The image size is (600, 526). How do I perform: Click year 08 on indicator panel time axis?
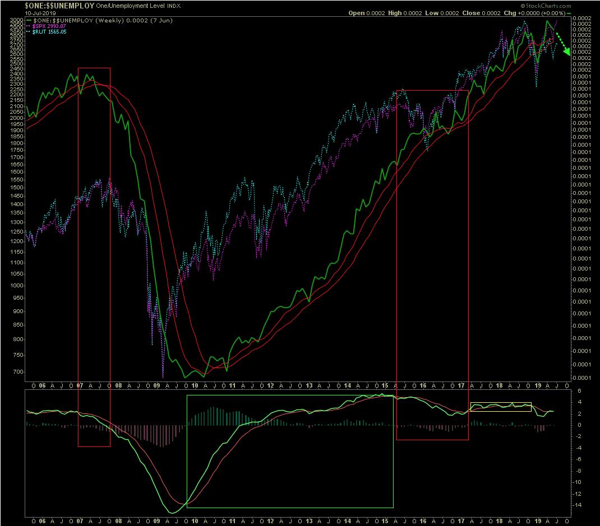point(119,521)
